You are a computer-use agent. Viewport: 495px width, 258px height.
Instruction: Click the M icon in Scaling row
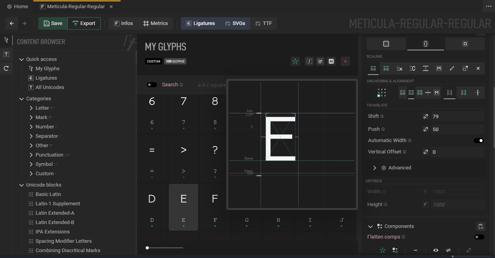tap(439, 68)
